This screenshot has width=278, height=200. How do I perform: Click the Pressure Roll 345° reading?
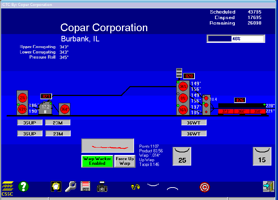tap(64, 58)
